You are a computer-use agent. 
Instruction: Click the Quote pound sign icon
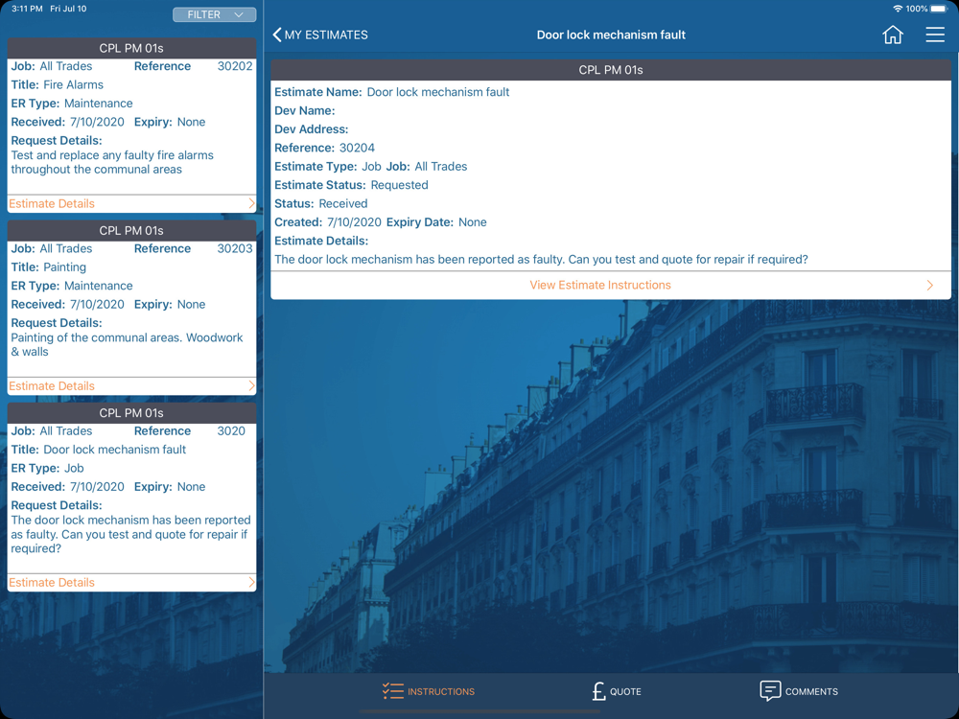pos(598,691)
